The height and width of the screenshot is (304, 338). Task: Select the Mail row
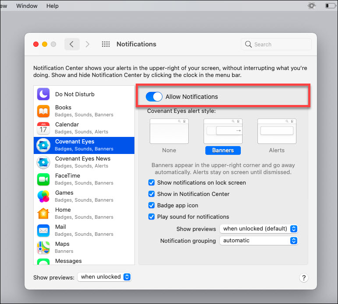84,231
